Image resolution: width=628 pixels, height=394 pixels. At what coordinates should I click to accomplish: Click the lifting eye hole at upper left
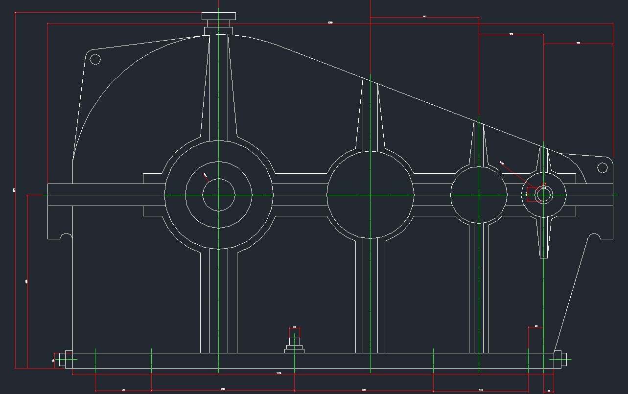95,59
